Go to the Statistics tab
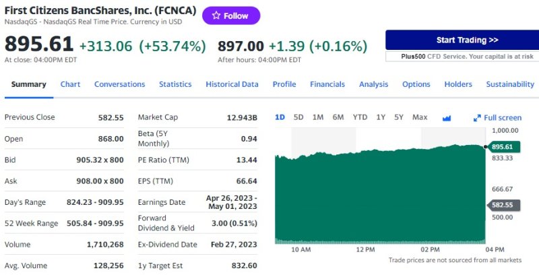Screen dimensions: 539x277 175,84
